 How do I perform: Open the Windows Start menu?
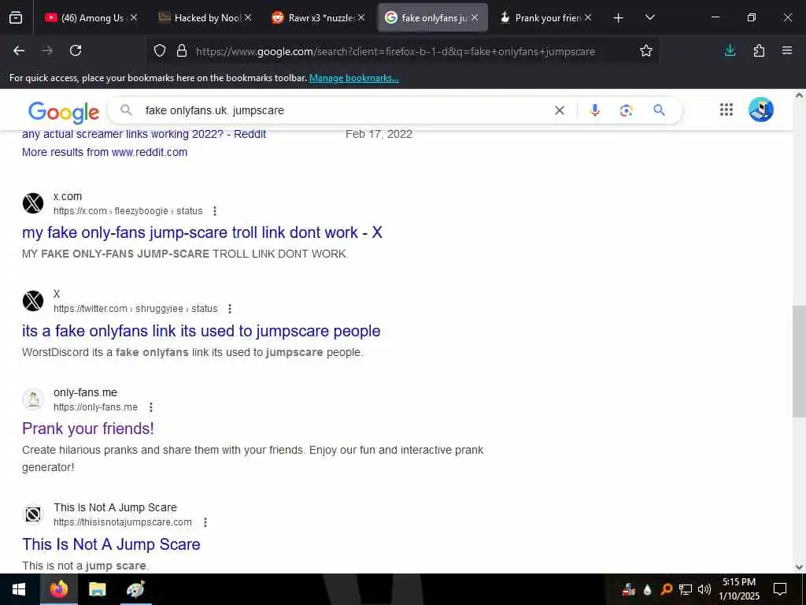click(19, 589)
